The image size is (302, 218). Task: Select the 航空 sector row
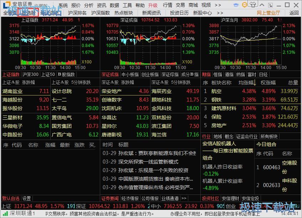[250, 91]
